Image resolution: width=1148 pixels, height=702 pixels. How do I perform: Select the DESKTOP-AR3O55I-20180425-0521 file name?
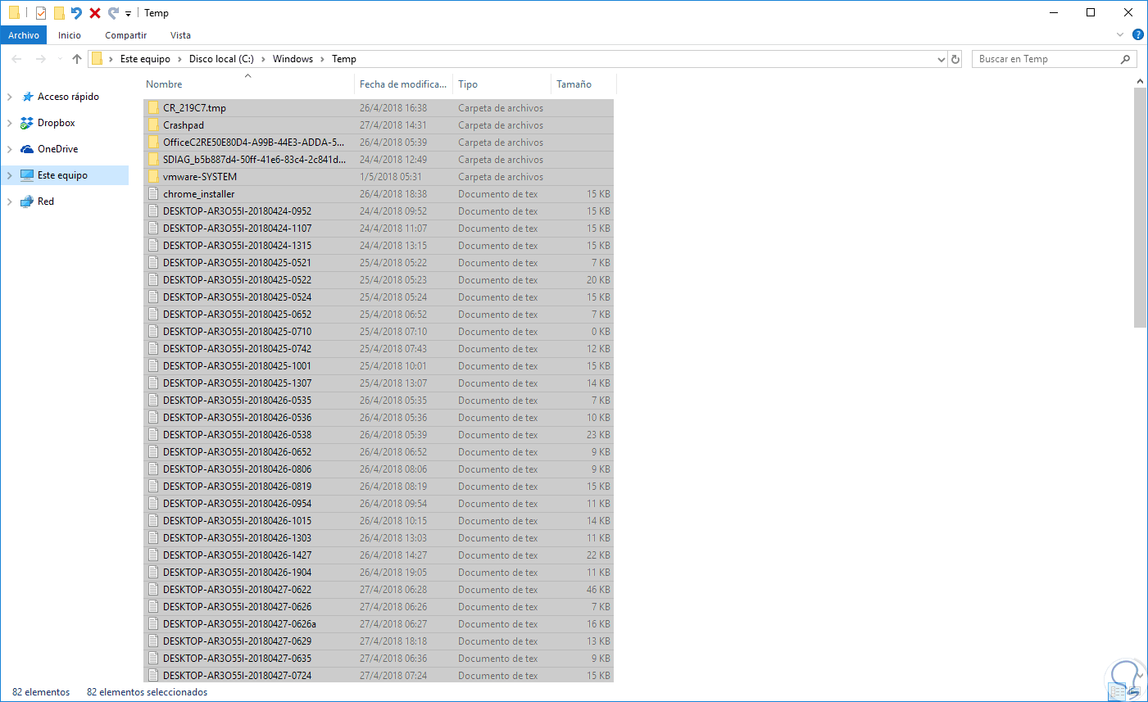[237, 263]
